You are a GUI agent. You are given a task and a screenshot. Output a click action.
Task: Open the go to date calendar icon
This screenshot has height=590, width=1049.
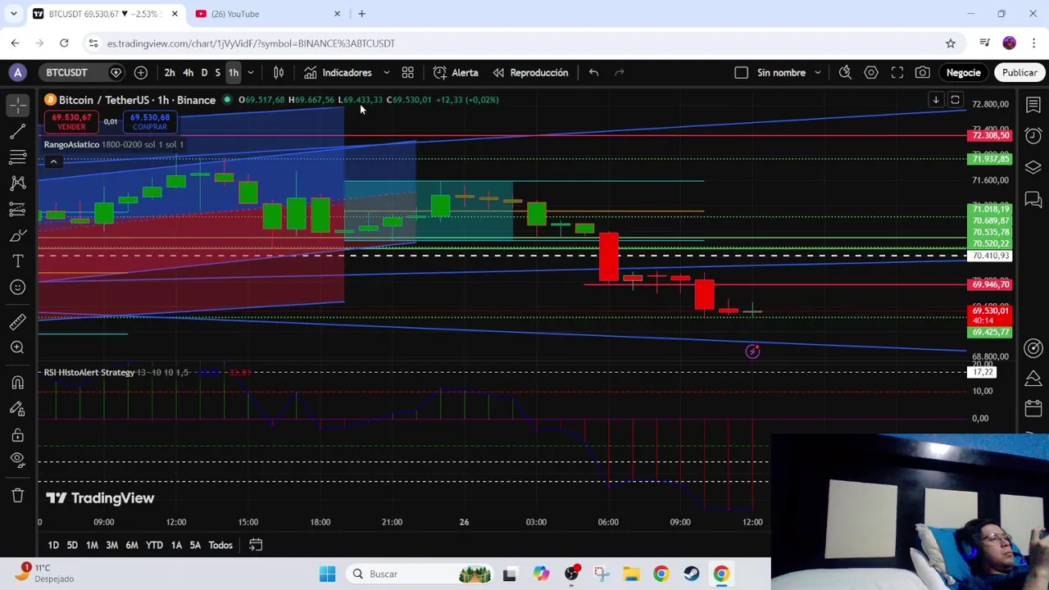[256, 545]
